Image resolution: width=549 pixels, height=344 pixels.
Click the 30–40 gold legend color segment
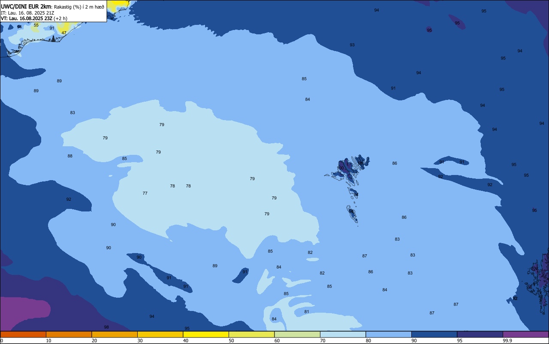pos(160,334)
